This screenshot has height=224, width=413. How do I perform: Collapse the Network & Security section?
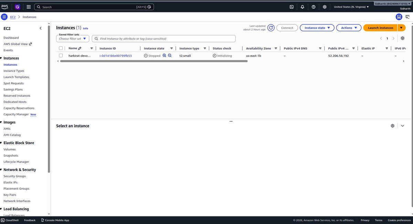[1, 170]
